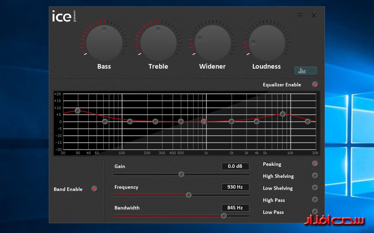374x233 pixels.
Task: Select the High Pass filter type
Action: [x=315, y=200]
